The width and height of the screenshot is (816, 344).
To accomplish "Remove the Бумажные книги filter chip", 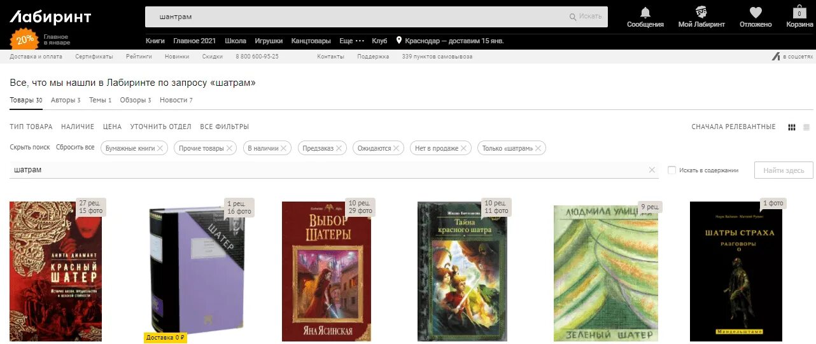I will [160, 148].
